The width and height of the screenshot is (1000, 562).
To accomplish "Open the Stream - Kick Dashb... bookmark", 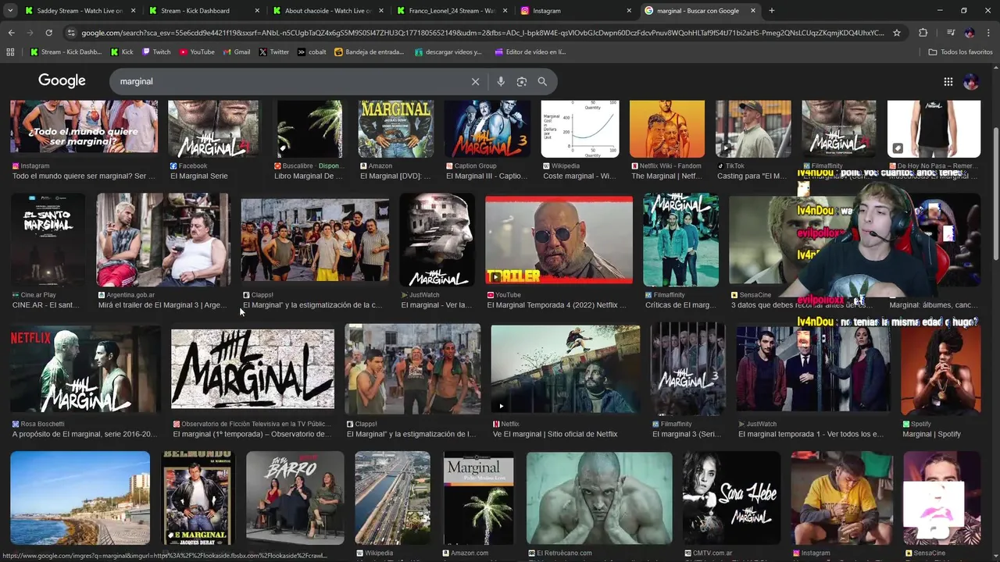I will [66, 52].
